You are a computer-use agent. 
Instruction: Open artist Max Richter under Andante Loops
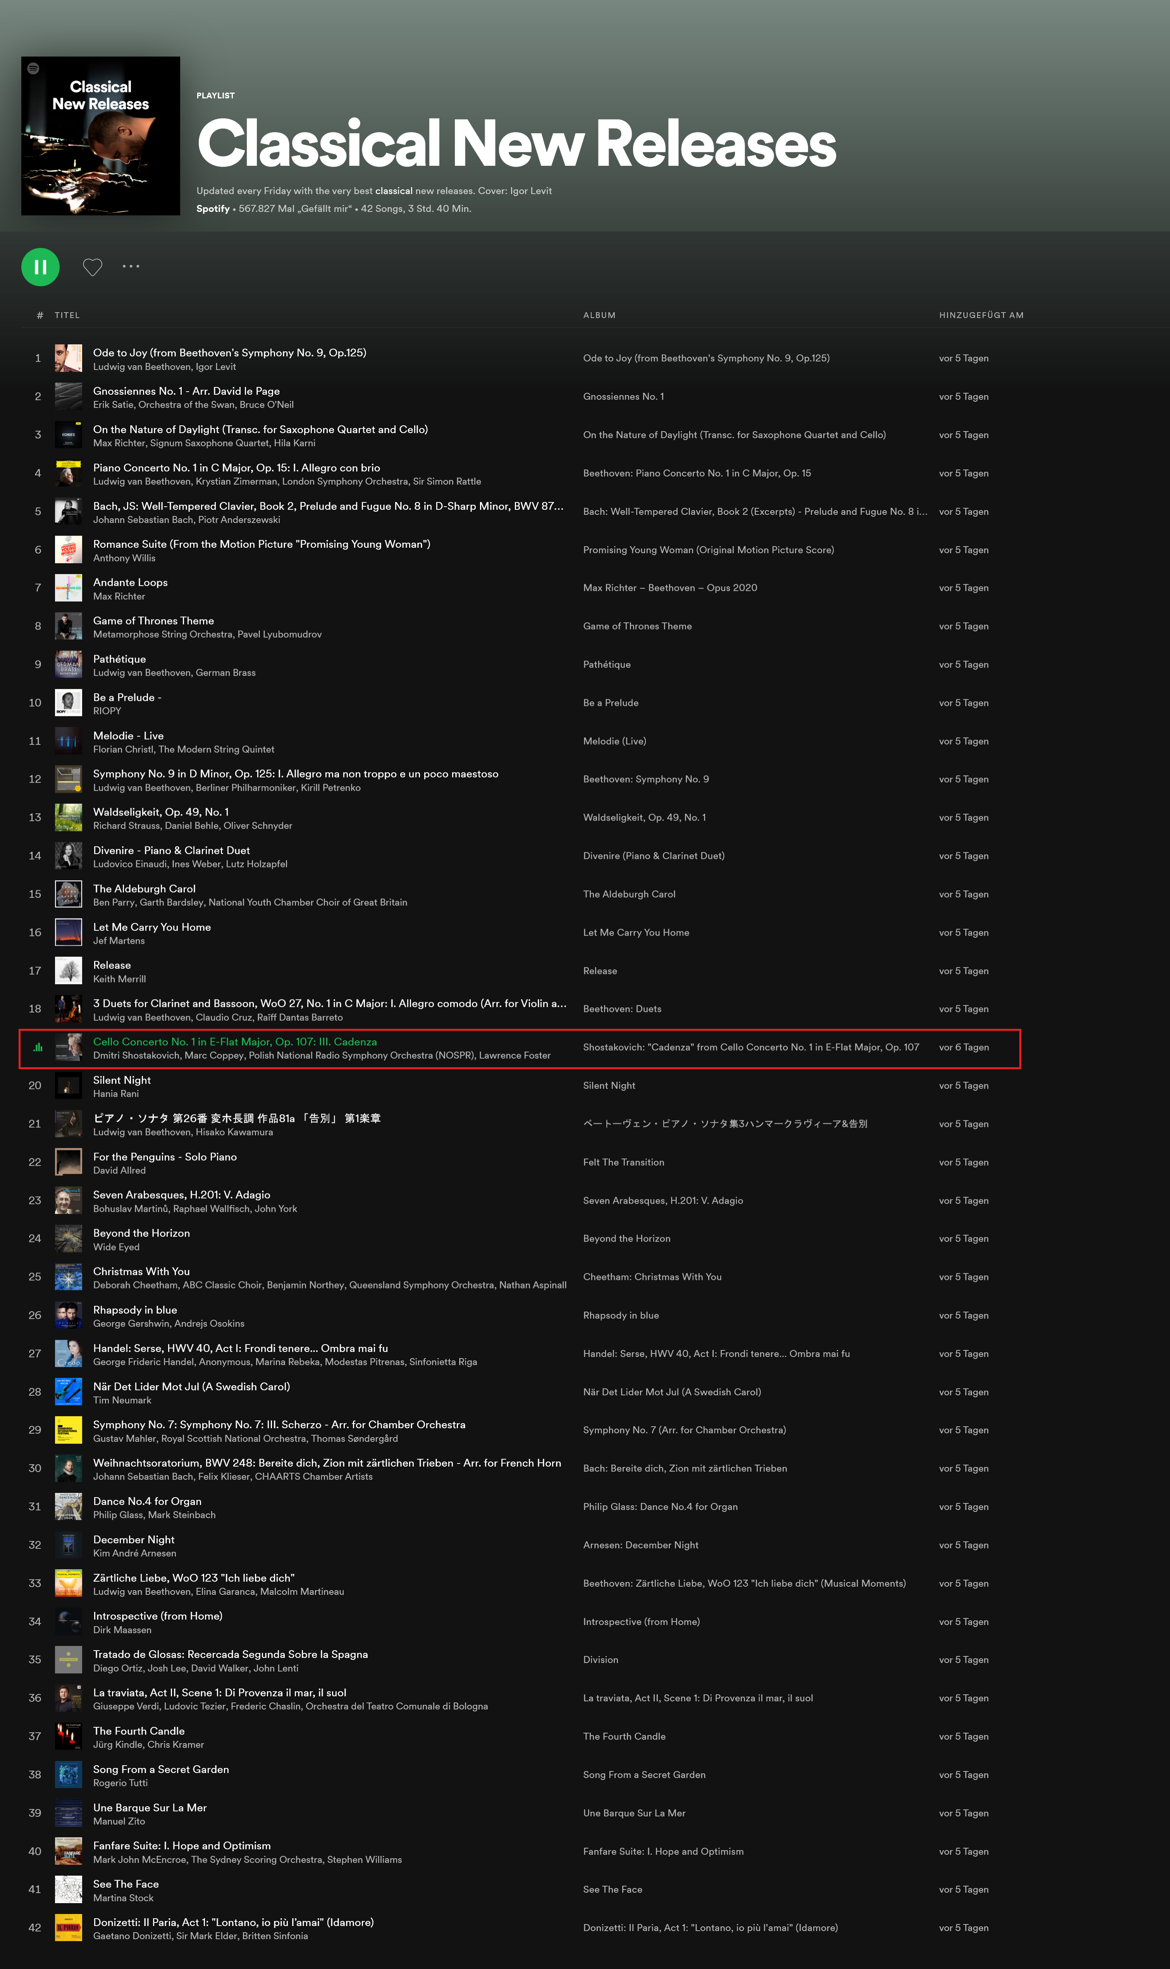(119, 597)
